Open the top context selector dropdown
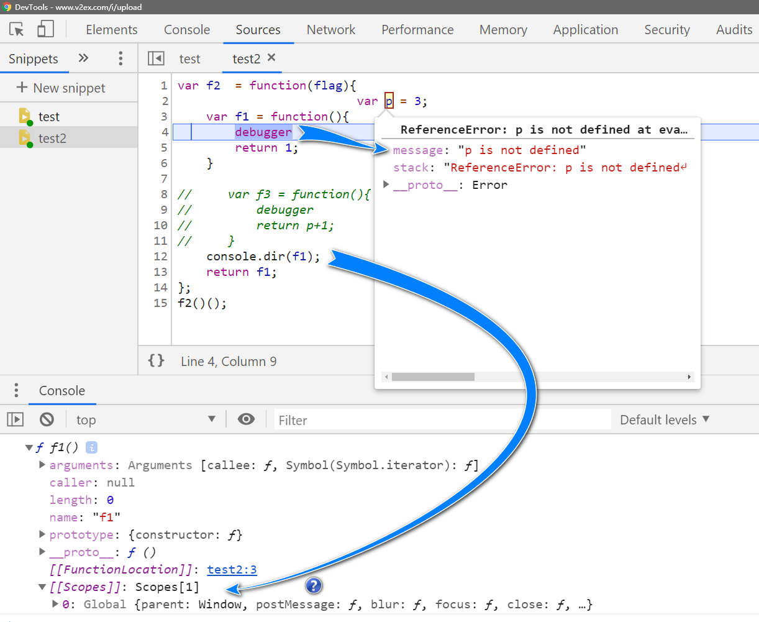Screen dimensions: 759x622 pyautogui.click(x=146, y=419)
